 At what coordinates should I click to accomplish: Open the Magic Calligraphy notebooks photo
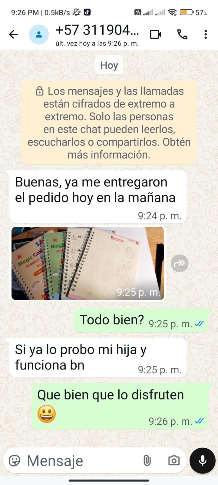coord(88,263)
